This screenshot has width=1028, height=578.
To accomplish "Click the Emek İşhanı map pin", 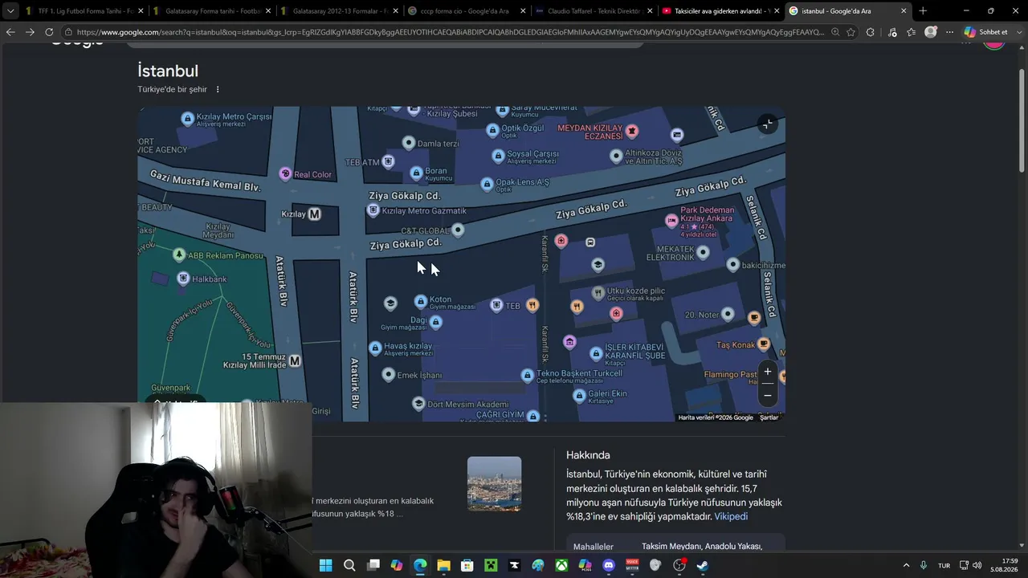I will [389, 375].
